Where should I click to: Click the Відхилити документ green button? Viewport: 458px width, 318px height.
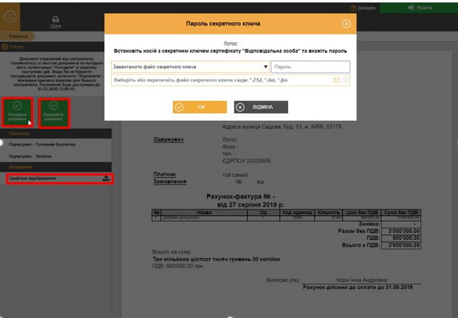(54, 113)
